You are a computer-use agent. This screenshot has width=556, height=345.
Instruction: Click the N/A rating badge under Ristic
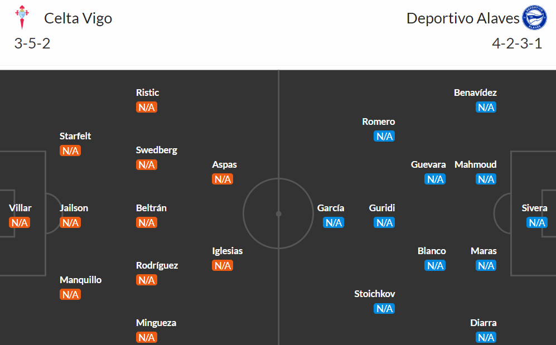[147, 108]
